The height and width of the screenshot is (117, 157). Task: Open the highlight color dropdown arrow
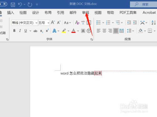pos(68,31)
